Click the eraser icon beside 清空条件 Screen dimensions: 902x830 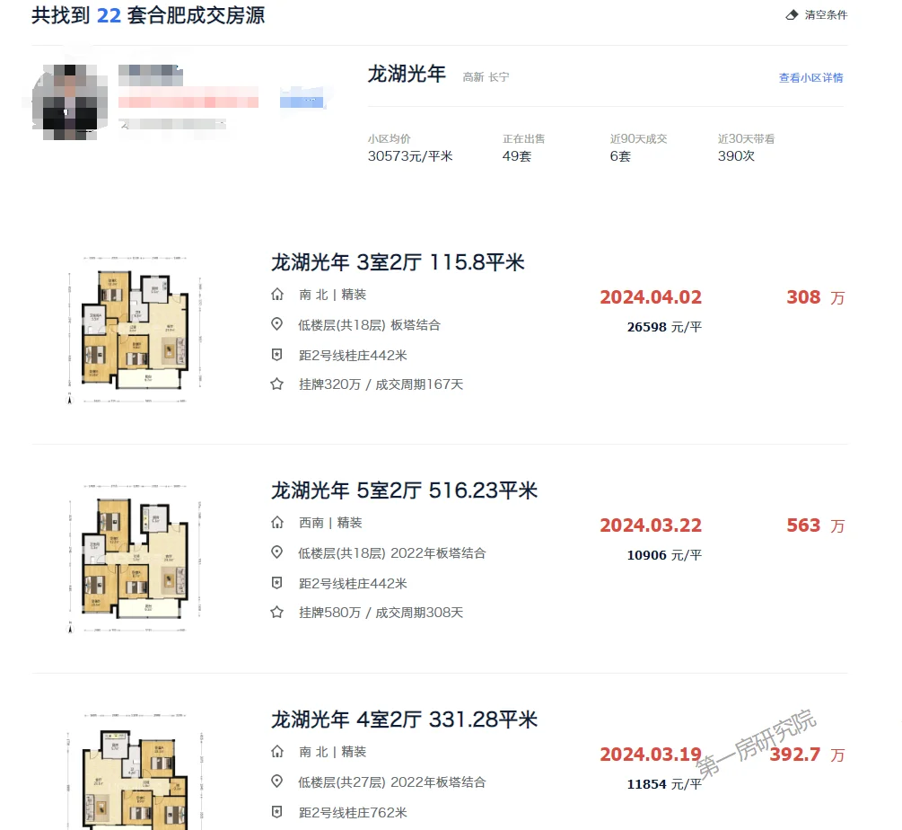click(x=793, y=15)
